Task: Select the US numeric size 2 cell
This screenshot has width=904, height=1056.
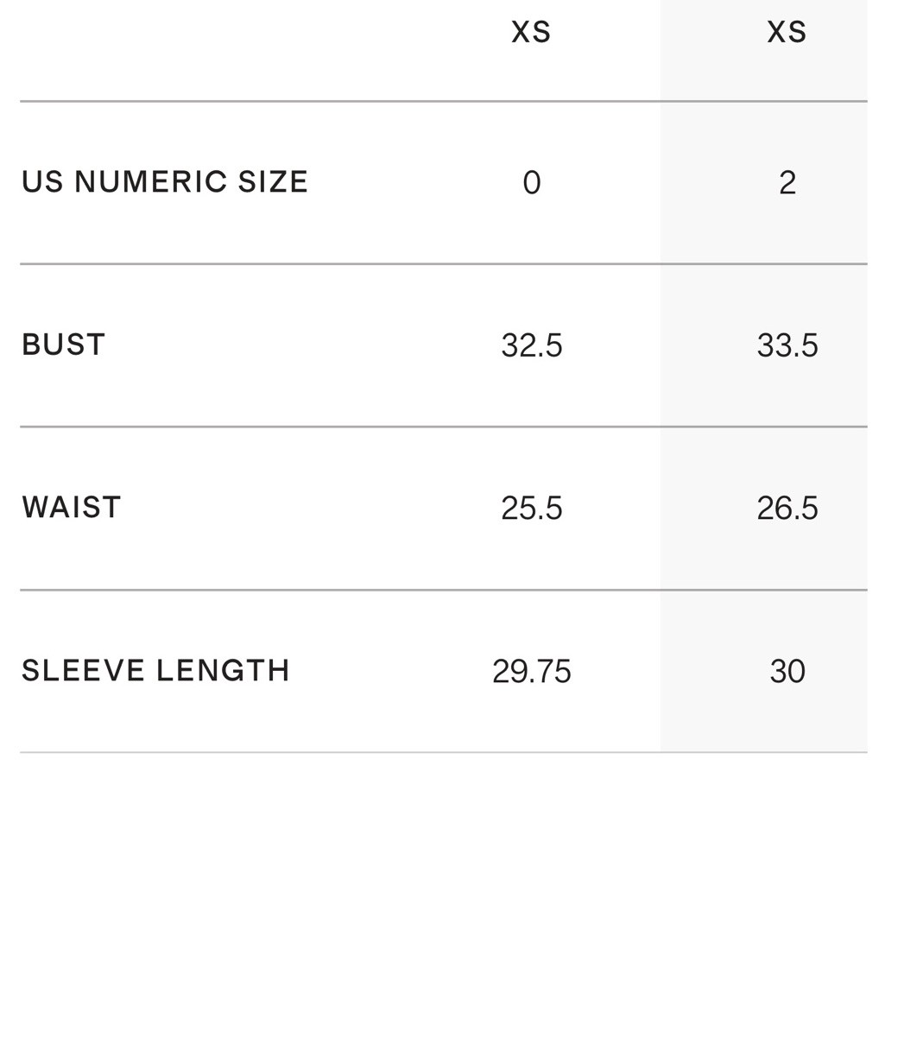Action: [x=787, y=183]
